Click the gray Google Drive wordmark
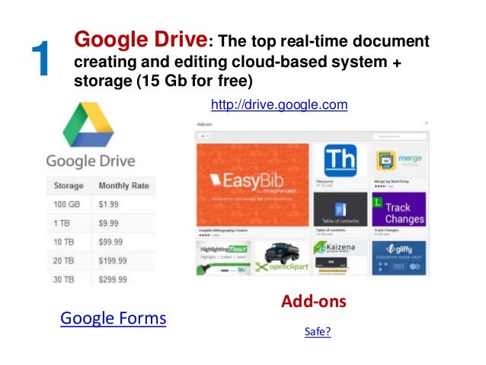 [x=91, y=162]
